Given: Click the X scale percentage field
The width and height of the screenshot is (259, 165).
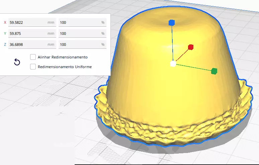Looking at the screenshot, I should point(82,22).
